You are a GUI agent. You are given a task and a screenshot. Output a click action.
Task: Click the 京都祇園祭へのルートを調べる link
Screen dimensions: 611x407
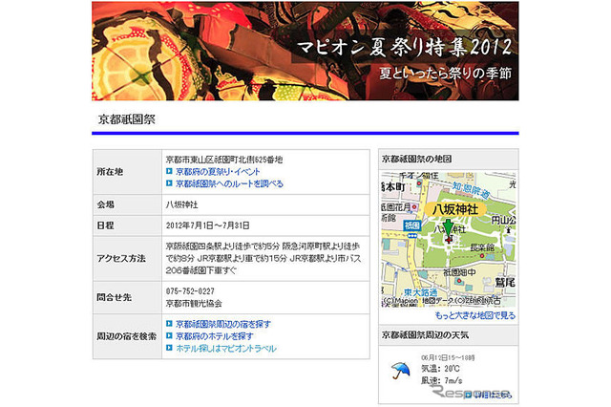[x=229, y=183]
